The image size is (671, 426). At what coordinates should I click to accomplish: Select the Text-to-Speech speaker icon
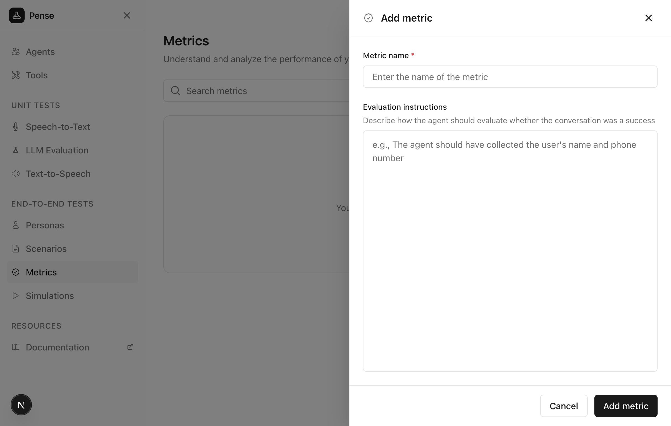tap(16, 174)
